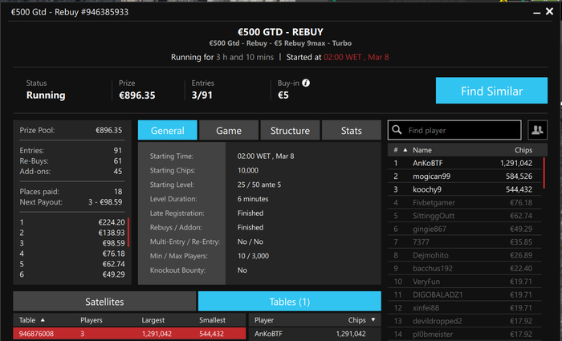Switch to the General tab

(x=167, y=130)
